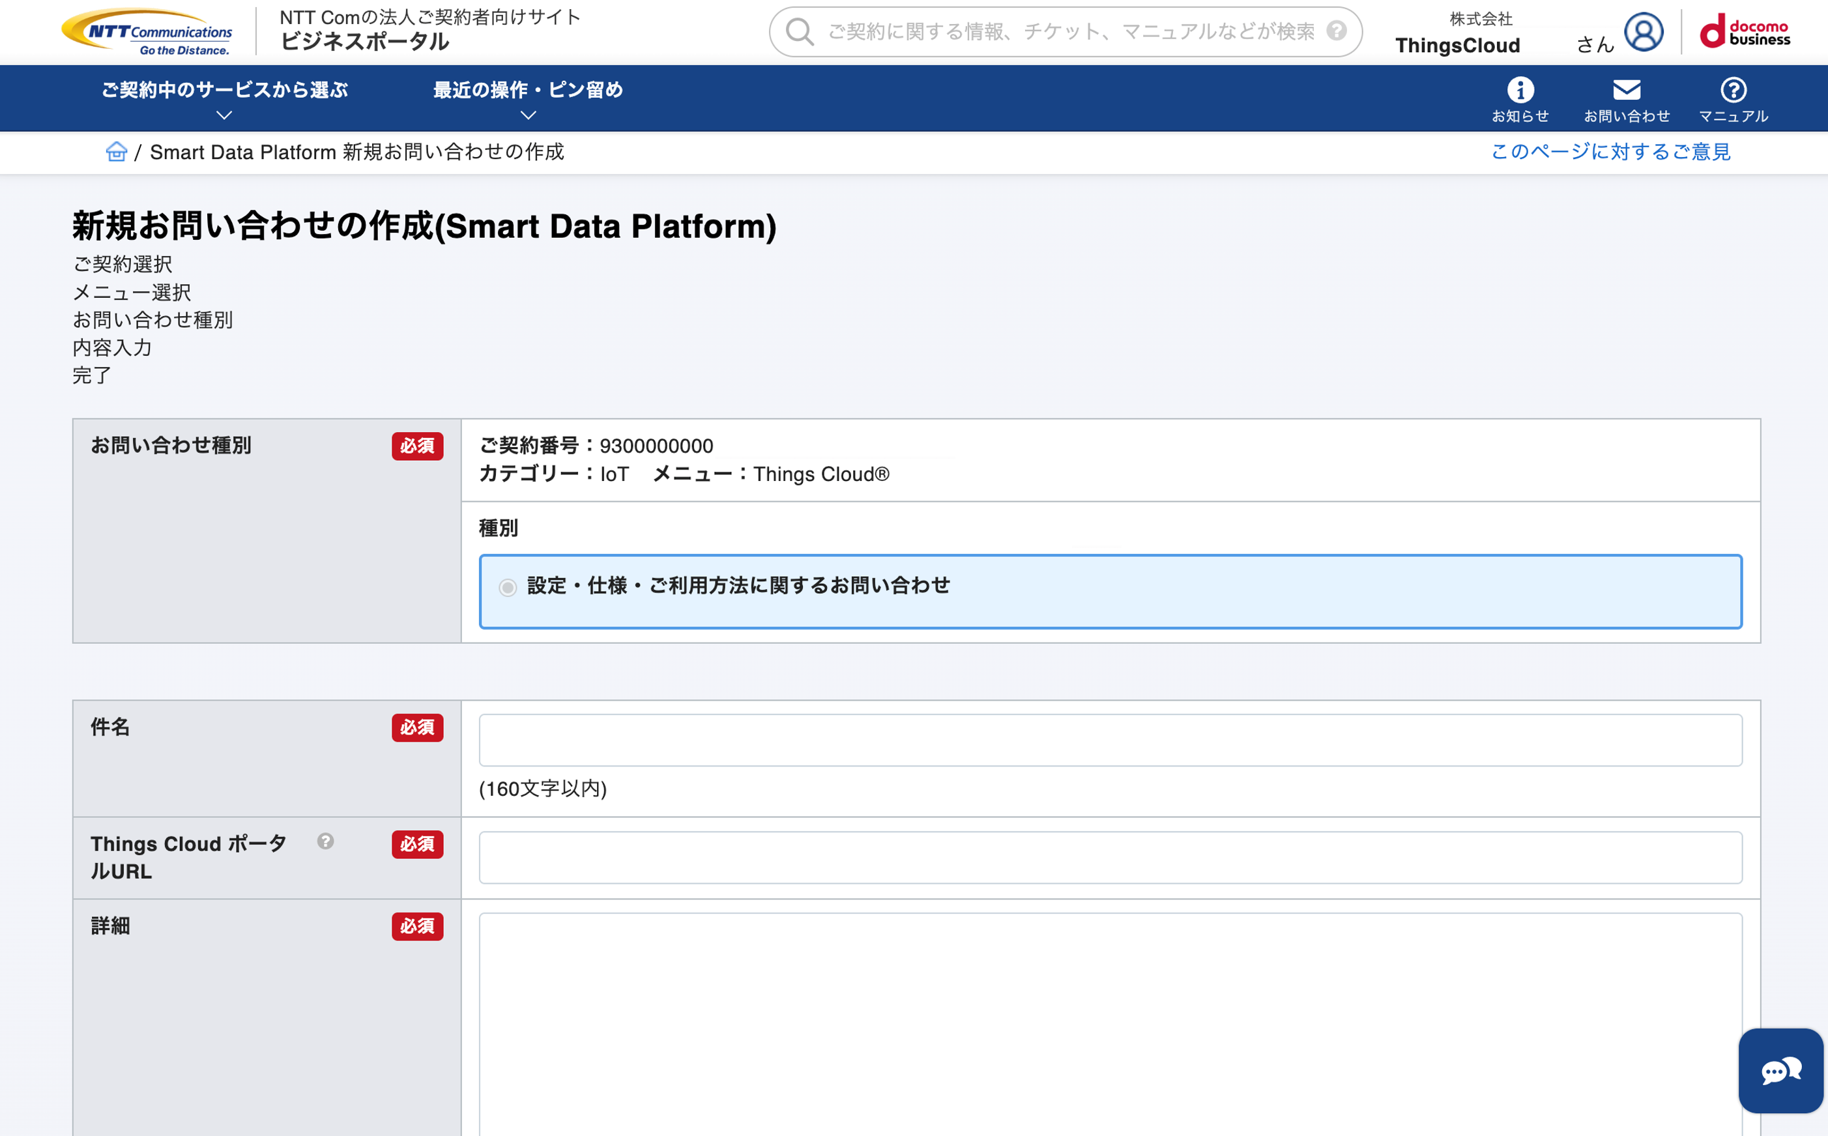Open このページに対するご意見 link
The width and height of the screenshot is (1828, 1136).
tap(1610, 152)
